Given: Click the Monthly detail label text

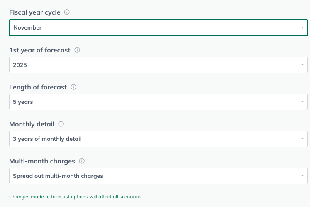Looking at the screenshot, I should click(32, 124).
